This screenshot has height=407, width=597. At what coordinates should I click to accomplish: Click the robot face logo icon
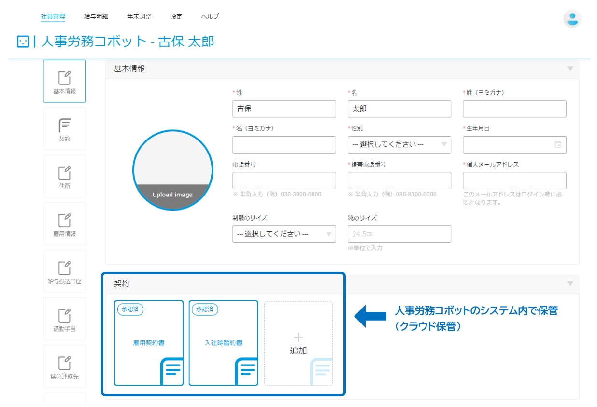[x=23, y=42]
